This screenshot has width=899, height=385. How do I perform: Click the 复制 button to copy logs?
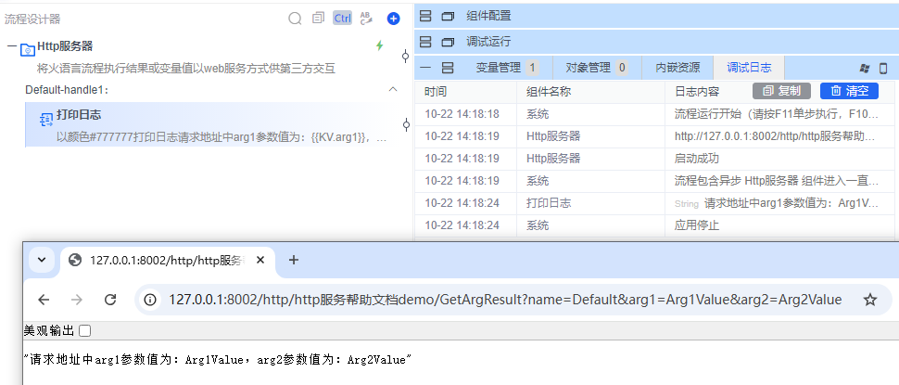point(781,91)
